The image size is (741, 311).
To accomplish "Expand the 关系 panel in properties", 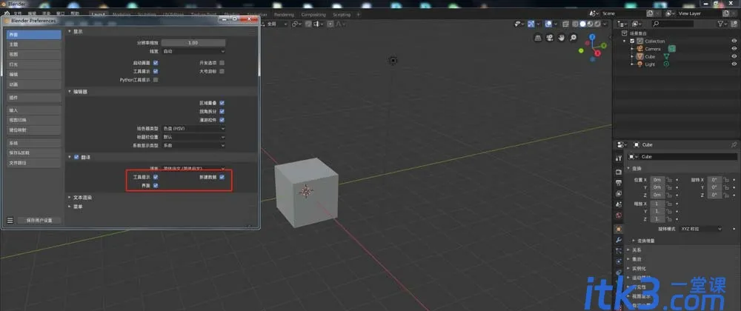I will click(x=637, y=250).
